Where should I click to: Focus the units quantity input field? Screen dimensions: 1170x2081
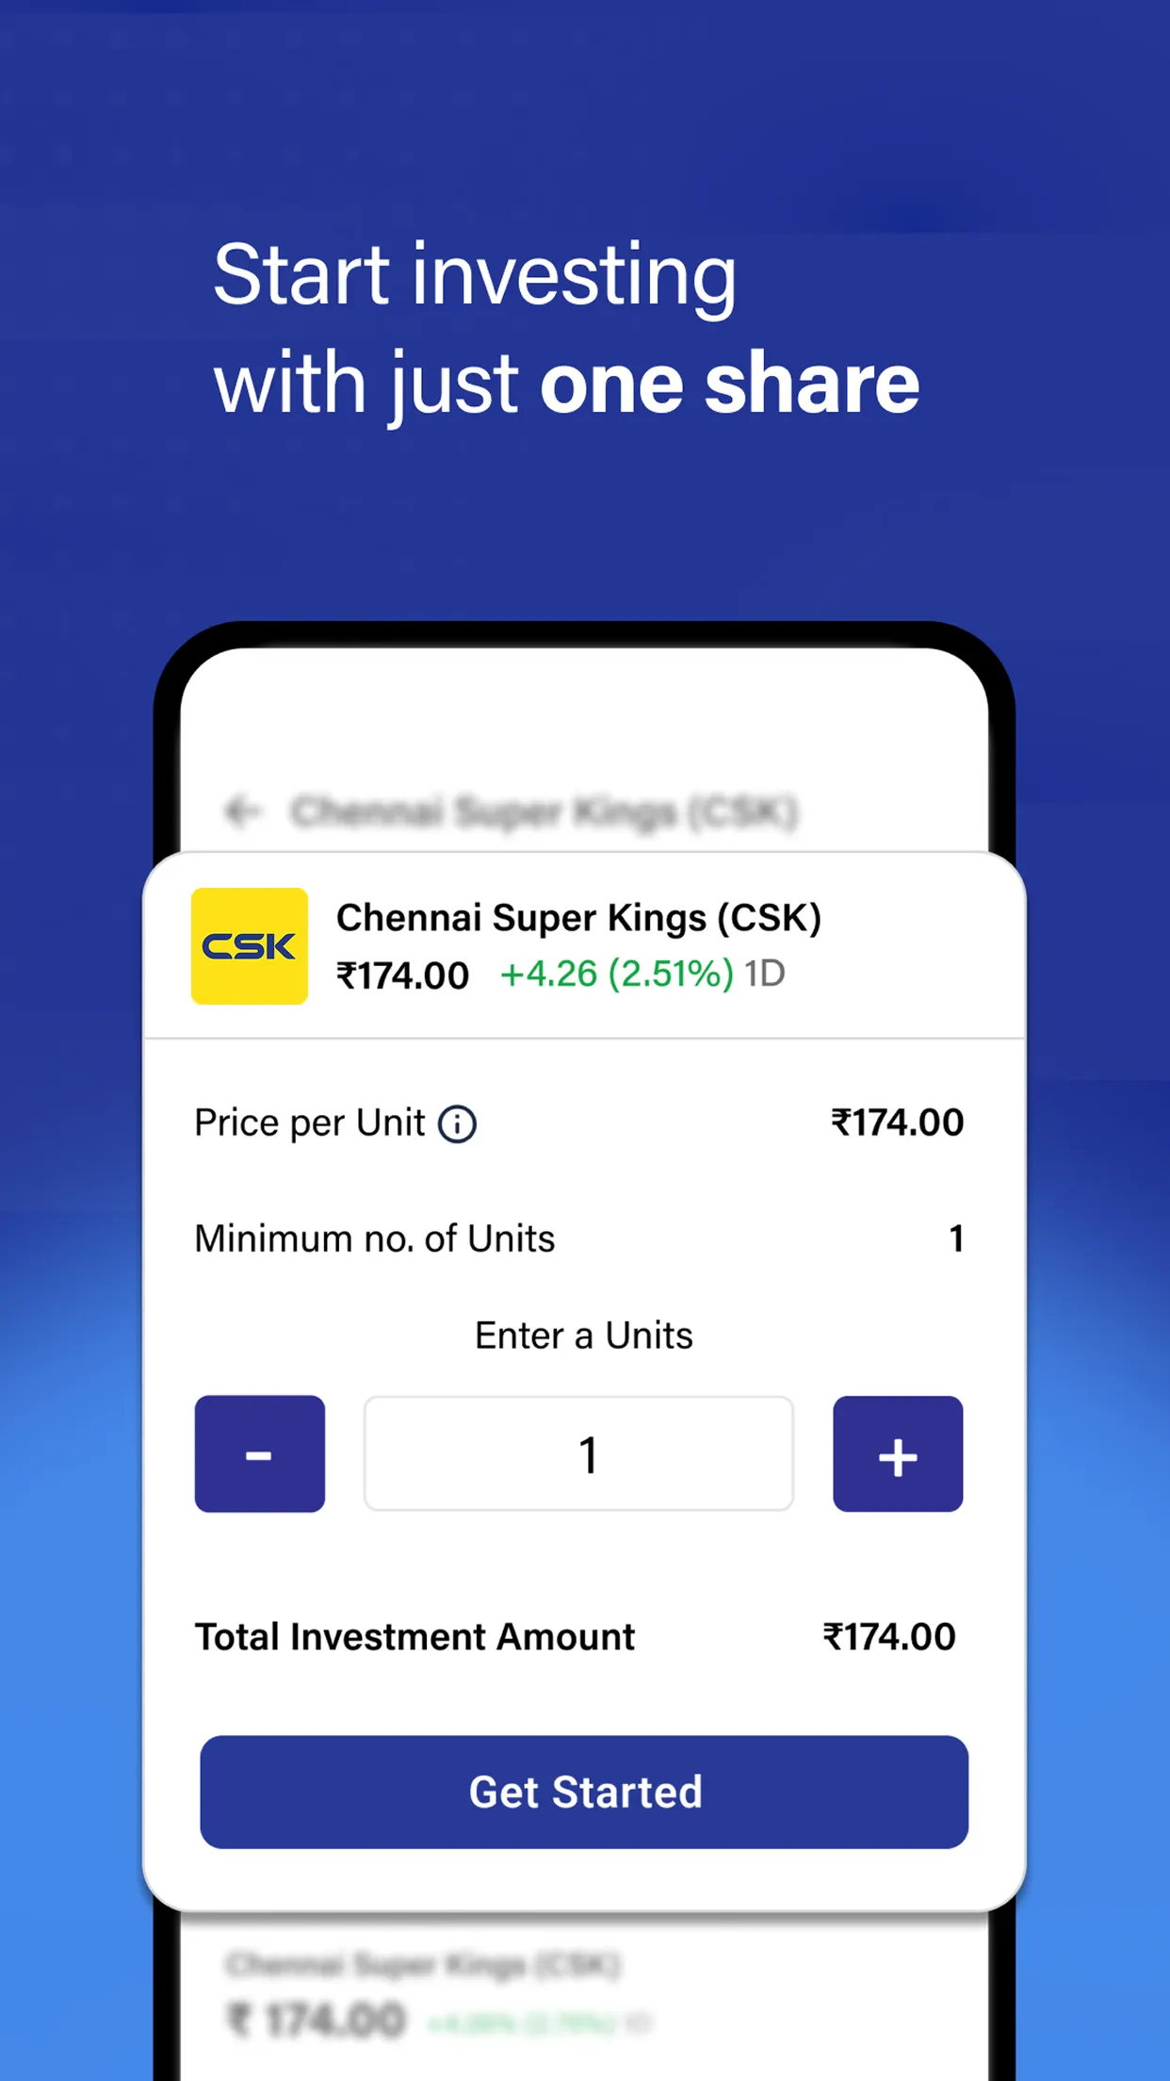pyautogui.click(x=578, y=1453)
